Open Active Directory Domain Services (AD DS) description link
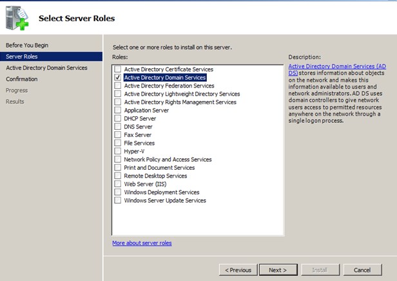 337,66
